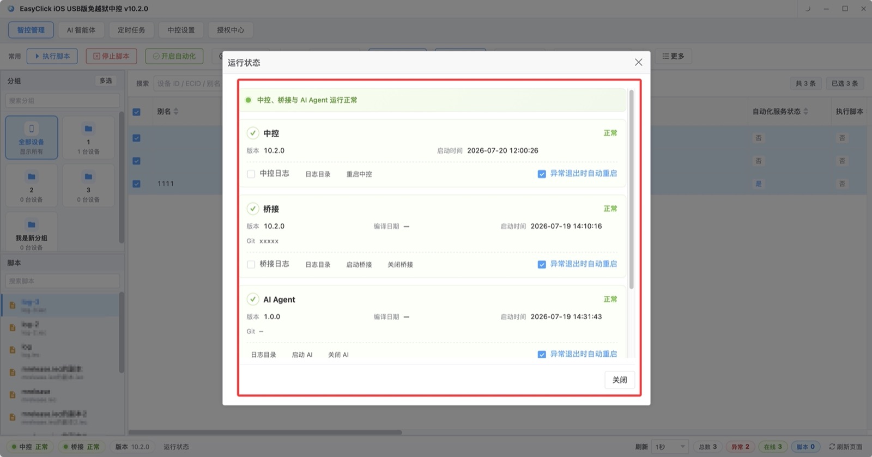This screenshot has height=457, width=872.
Task: Click the dialog's vertical scrollbar
Action: point(632,189)
